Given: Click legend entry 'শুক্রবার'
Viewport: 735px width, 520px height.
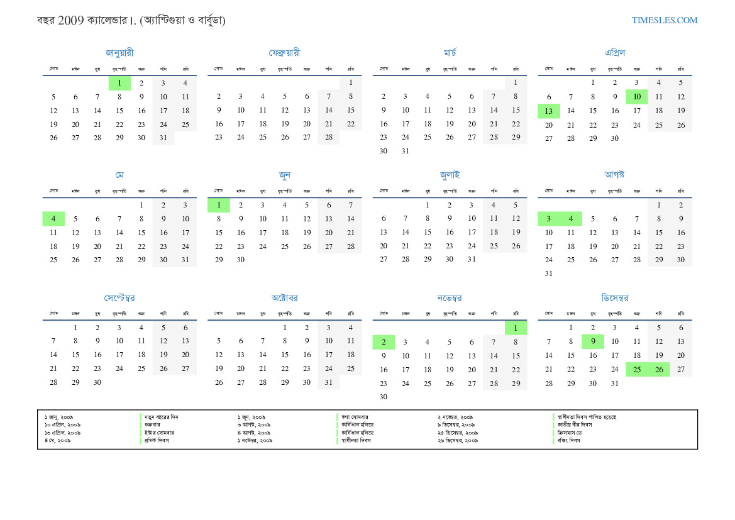Looking at the screenshot, I should pos(152,425).
